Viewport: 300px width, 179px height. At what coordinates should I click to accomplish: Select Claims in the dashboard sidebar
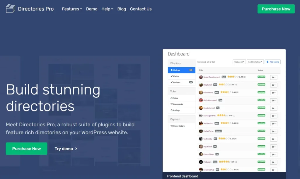(182, 76)
